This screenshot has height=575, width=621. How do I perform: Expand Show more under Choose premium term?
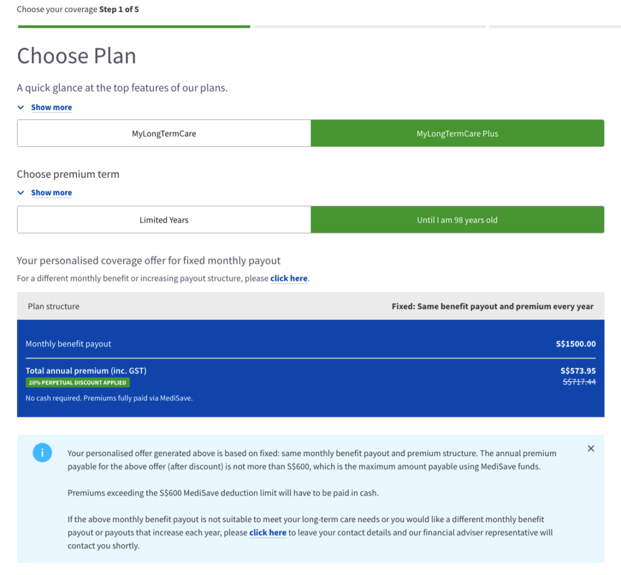(52, 192)
